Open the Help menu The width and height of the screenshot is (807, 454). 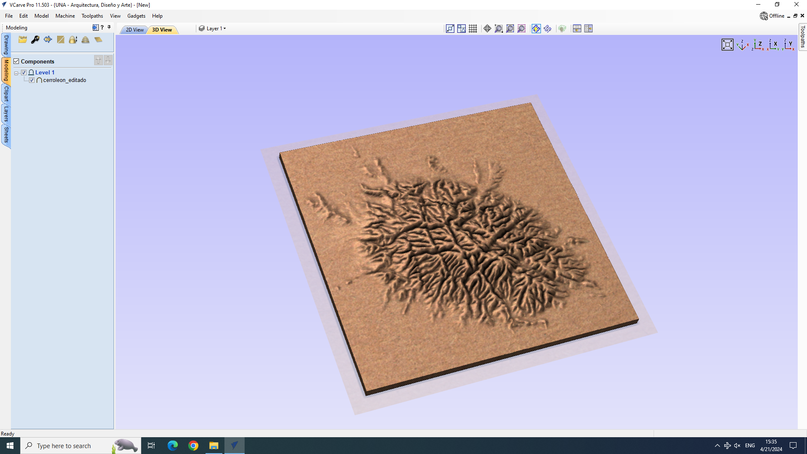pyautogui.click(x=157, y=16)
